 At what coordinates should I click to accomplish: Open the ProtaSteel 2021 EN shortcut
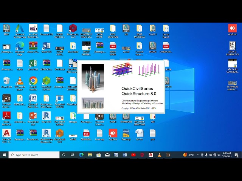click(46, 84)
